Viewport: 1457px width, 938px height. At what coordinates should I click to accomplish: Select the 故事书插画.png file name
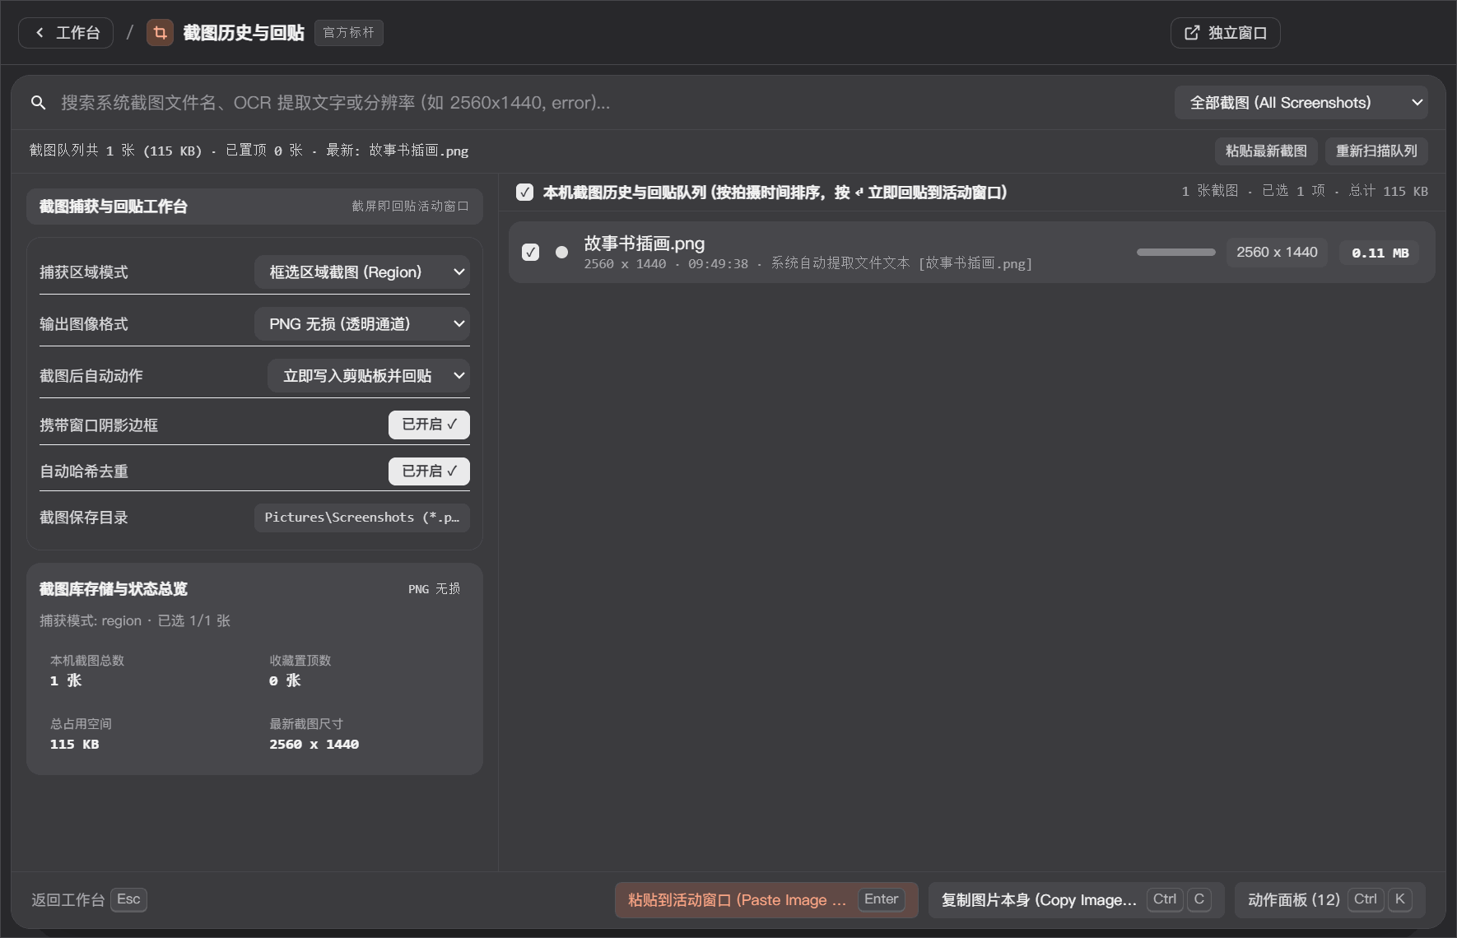click(x=644, y=244)
